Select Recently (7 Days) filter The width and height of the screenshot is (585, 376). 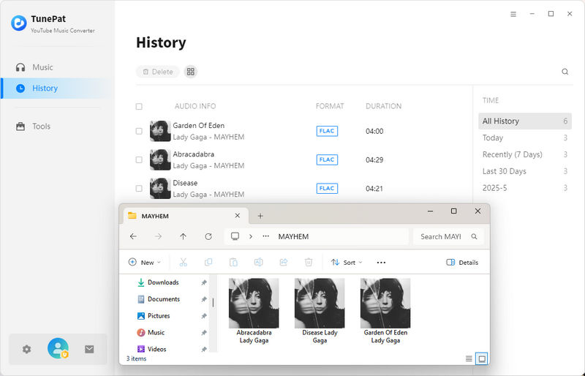[524, 154]
